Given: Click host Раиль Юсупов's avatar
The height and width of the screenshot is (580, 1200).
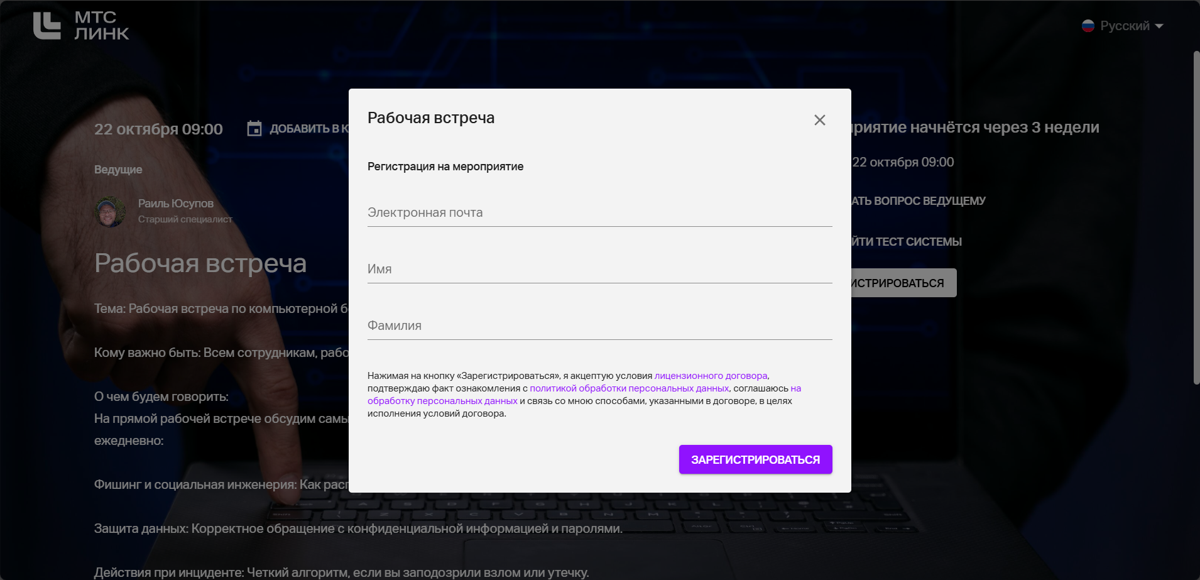Looking at the screenshot, I should point(110,212).
